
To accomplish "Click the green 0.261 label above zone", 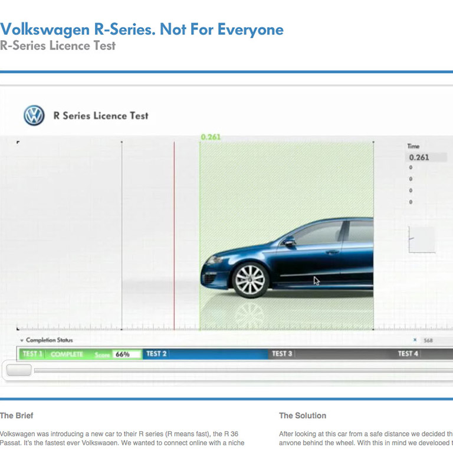I will point(211,137).
